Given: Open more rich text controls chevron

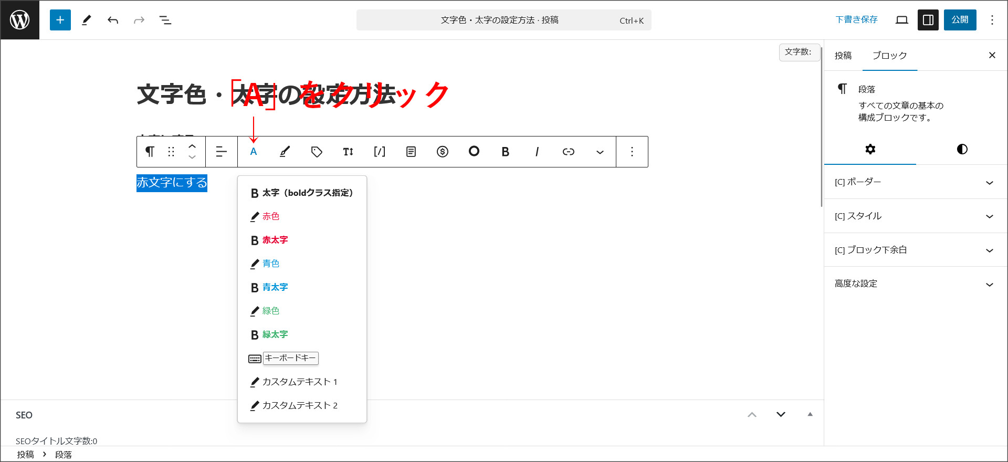Looking at the screenshot, I should [x=600, y=152].
